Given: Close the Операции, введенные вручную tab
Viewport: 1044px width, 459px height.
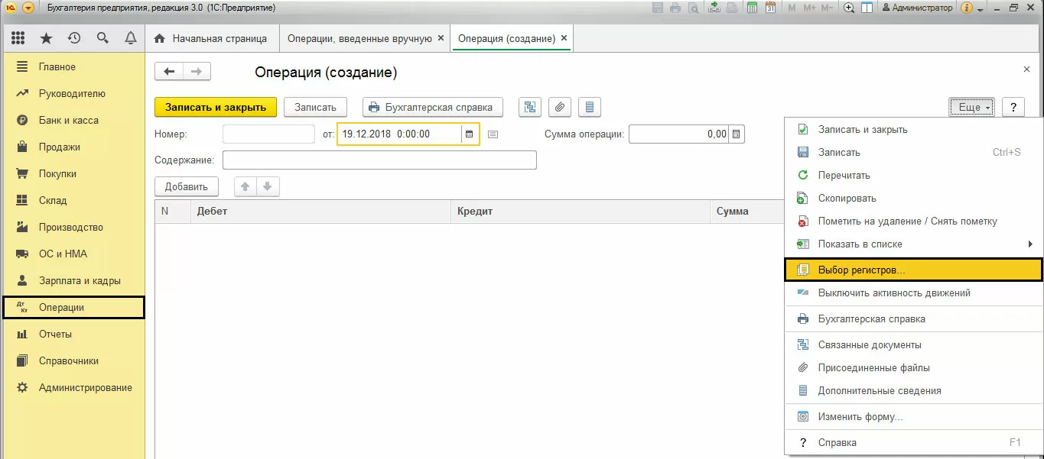Looking at the screenshot, I should (440, 38).
